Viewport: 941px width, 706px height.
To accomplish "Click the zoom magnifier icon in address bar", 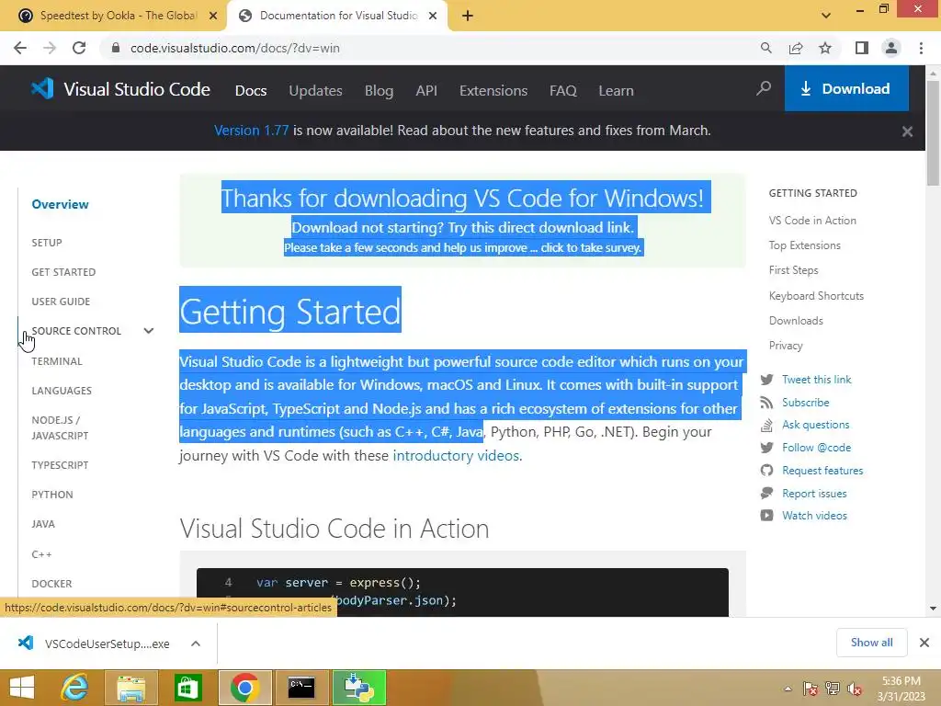I will (765, 48).
